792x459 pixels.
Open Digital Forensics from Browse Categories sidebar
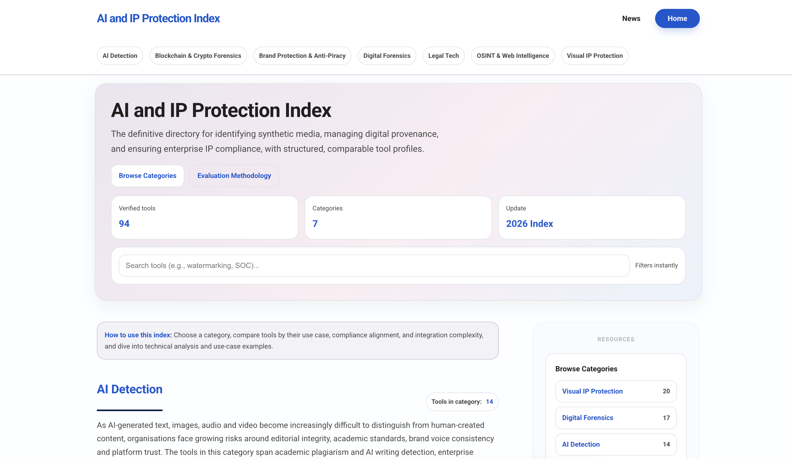click(588, 418)
